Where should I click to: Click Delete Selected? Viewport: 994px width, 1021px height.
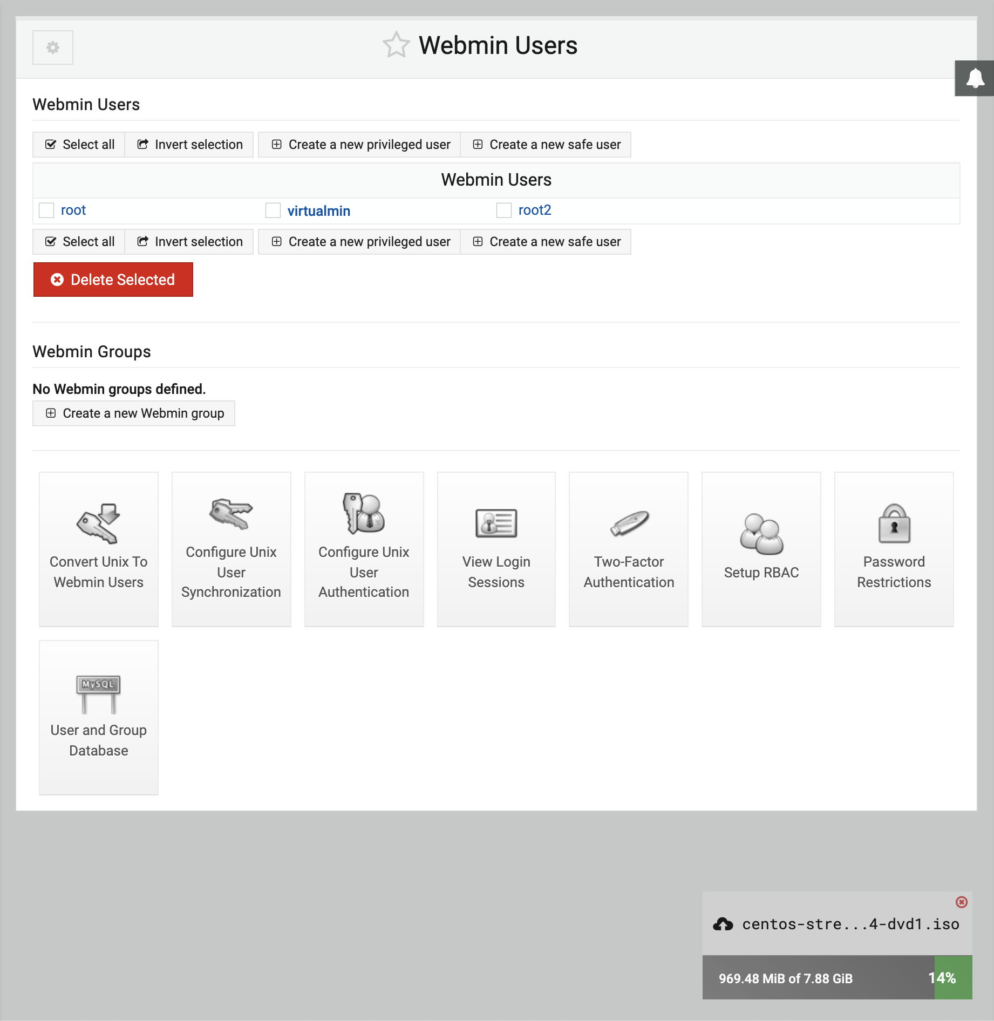tap(113, 279)
